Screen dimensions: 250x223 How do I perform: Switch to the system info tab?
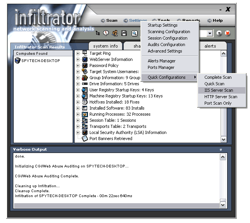click(x=105, y=46)
